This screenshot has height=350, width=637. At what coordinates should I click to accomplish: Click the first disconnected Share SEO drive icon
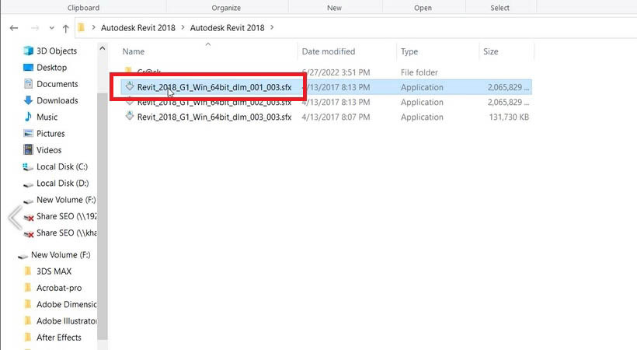[29, 218]
